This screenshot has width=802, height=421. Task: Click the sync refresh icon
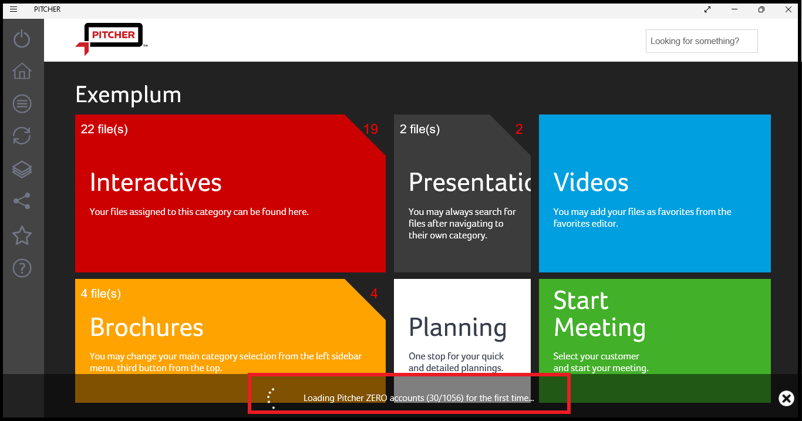[x=22, y=136]
